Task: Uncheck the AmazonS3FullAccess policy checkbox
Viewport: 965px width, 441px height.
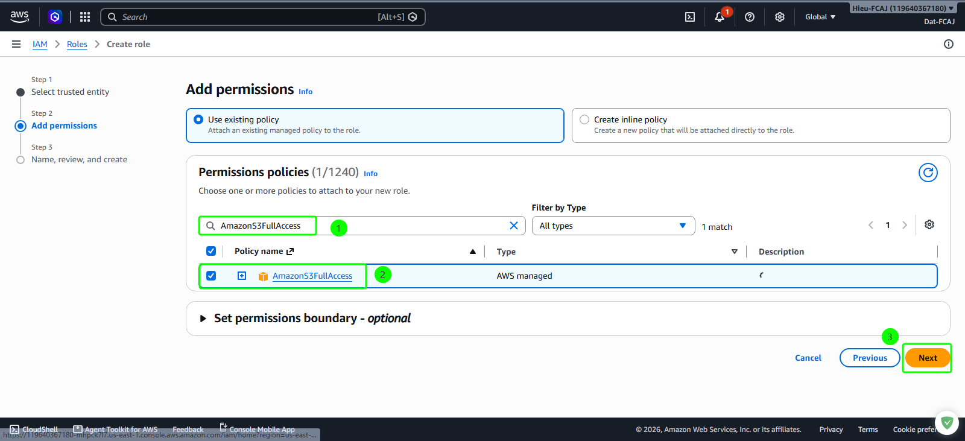Action: pyautogui.click(x=211, y=276)
